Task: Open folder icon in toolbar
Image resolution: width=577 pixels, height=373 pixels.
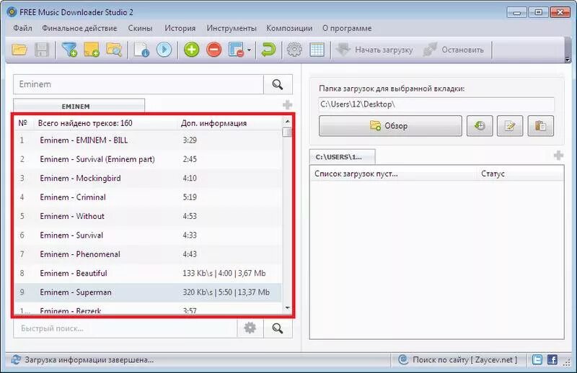Action: 19,50
